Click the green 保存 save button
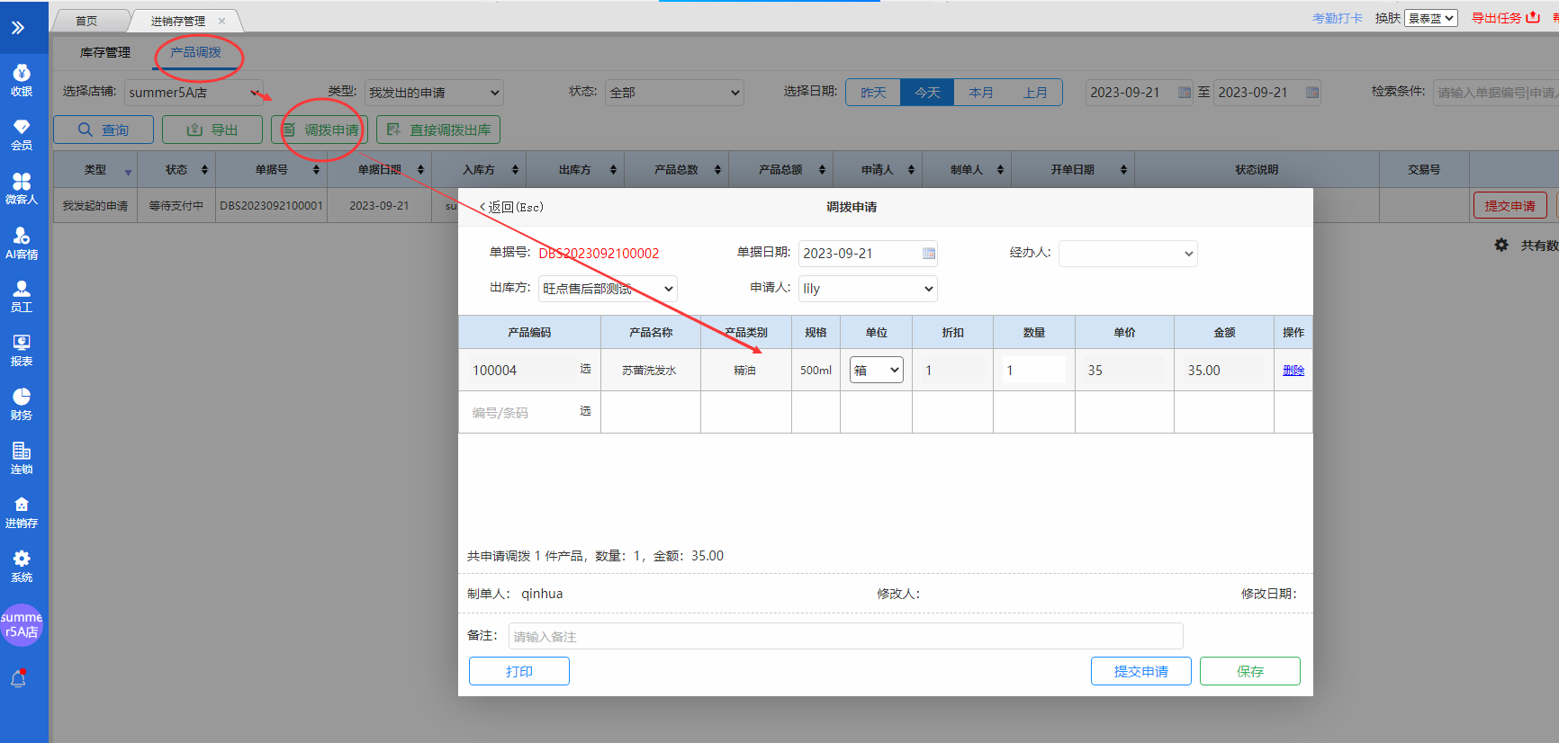The image size is (1559, 743). tap(1250, 671)
